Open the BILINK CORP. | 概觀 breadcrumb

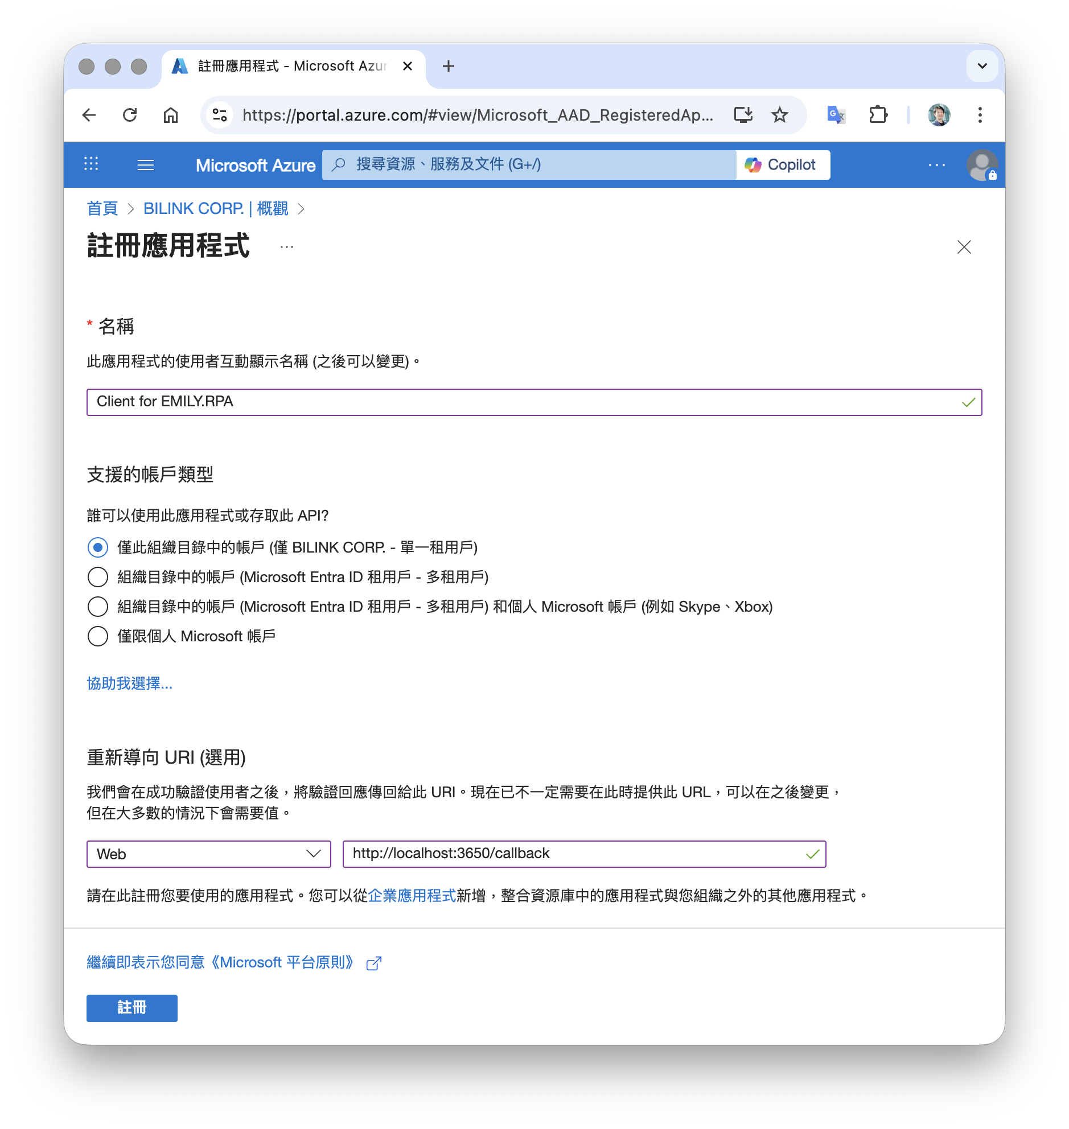pos(215,208)
